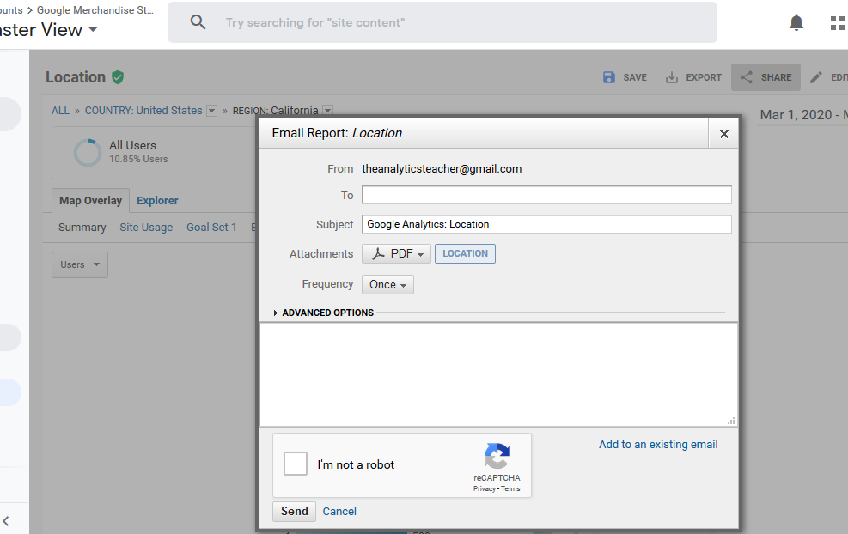Switch to the Explorer tab
This screenshot has height=534, width=848.
pyautogui.click(x=157, y=201)
